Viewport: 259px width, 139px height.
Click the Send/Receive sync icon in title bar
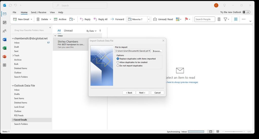coord(10,5)
